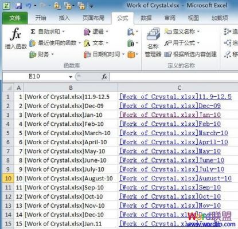Open Customize Quick Access Toolbar dropdown
The width and height of the screenshot is (238, 229).
pos(91,6)
